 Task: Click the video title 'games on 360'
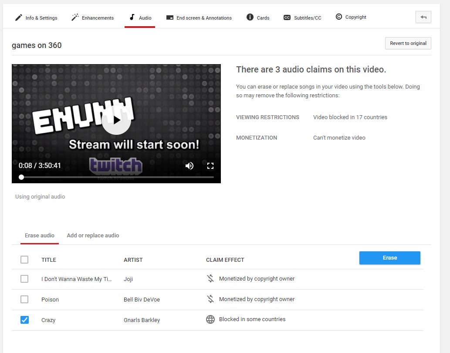(x=37, y=45)
